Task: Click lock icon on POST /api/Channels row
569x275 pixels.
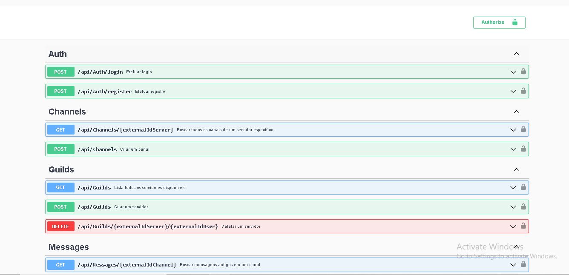Action: click(x=523, y=149)
